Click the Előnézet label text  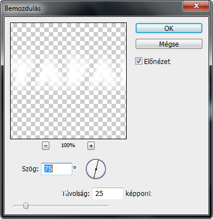point(157,61)
